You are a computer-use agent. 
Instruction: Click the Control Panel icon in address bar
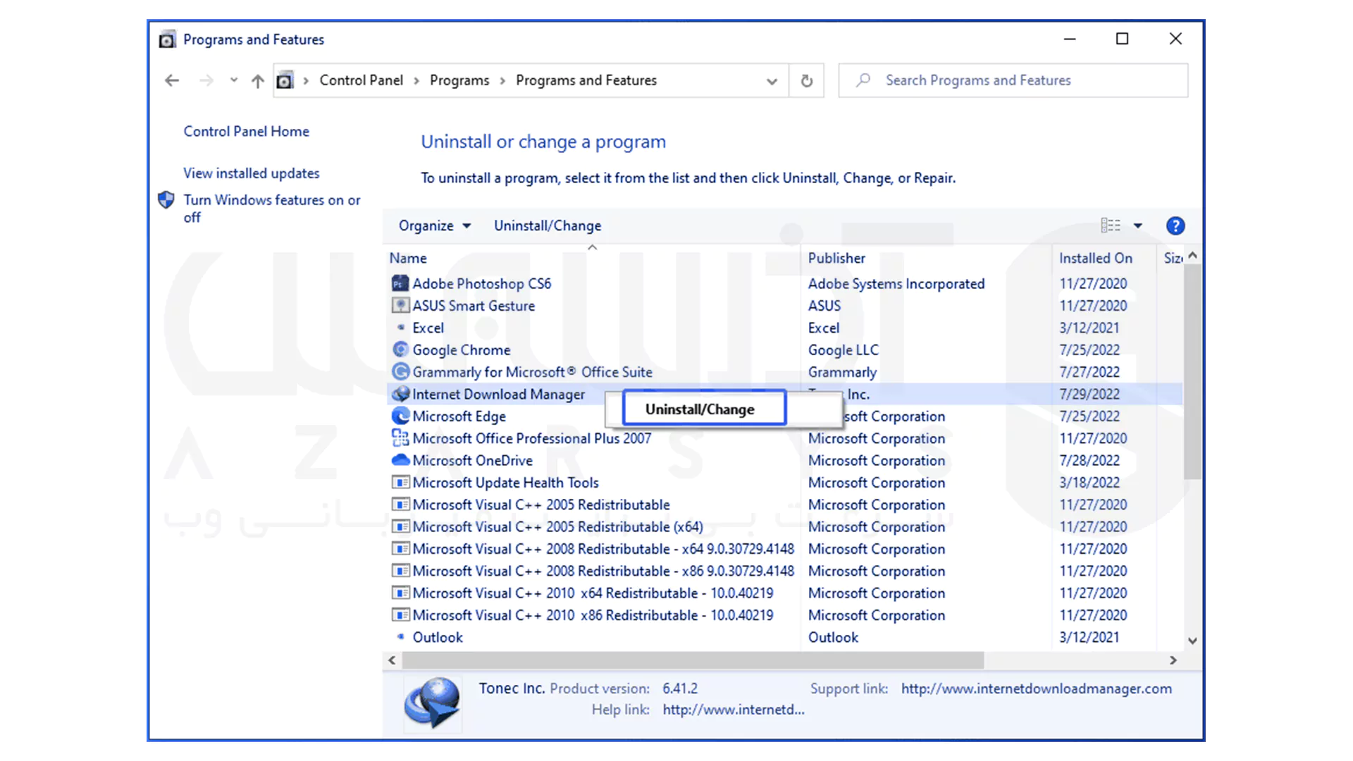pos(284,80)
